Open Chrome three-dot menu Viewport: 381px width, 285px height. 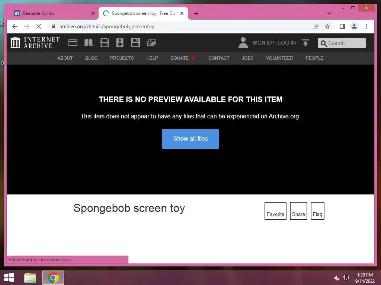pyautogui.click(x=366, y=26)
